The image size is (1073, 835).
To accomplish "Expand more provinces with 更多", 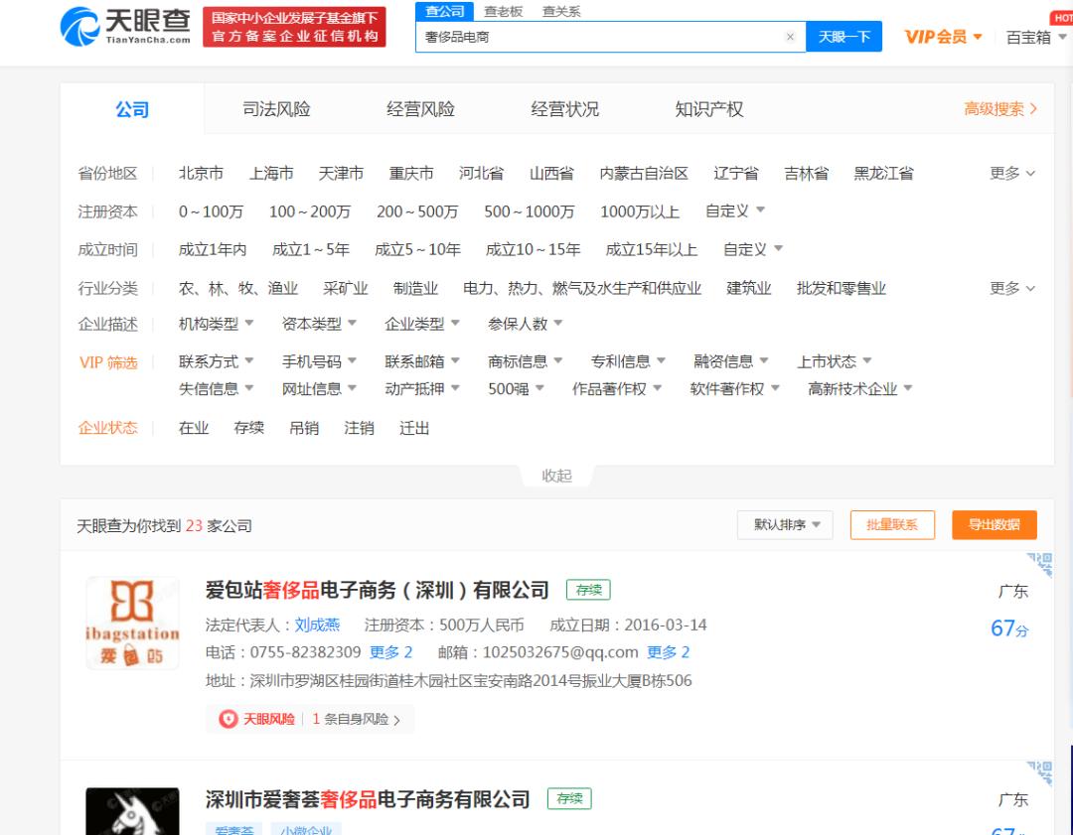I will (x=1011, y=174).
